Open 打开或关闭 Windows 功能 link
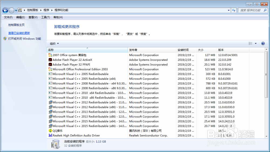Viewport: 270px width, 152px height. click(25, 39)
